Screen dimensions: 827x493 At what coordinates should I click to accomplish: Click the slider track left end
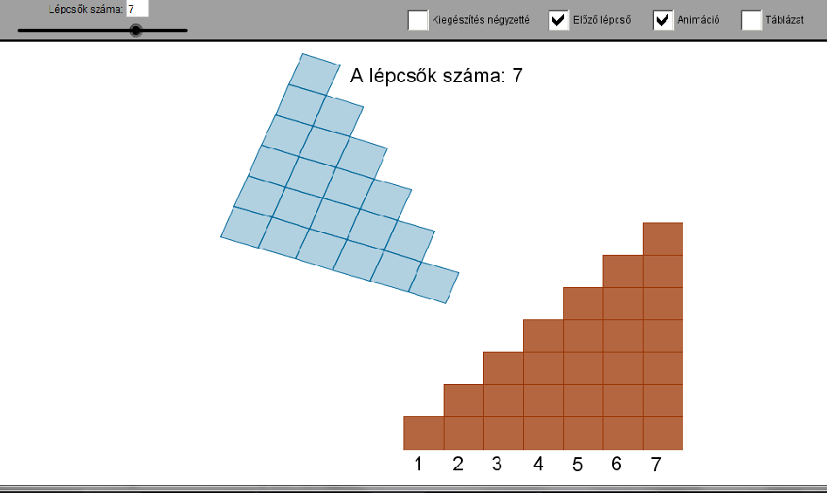point(20,31)
